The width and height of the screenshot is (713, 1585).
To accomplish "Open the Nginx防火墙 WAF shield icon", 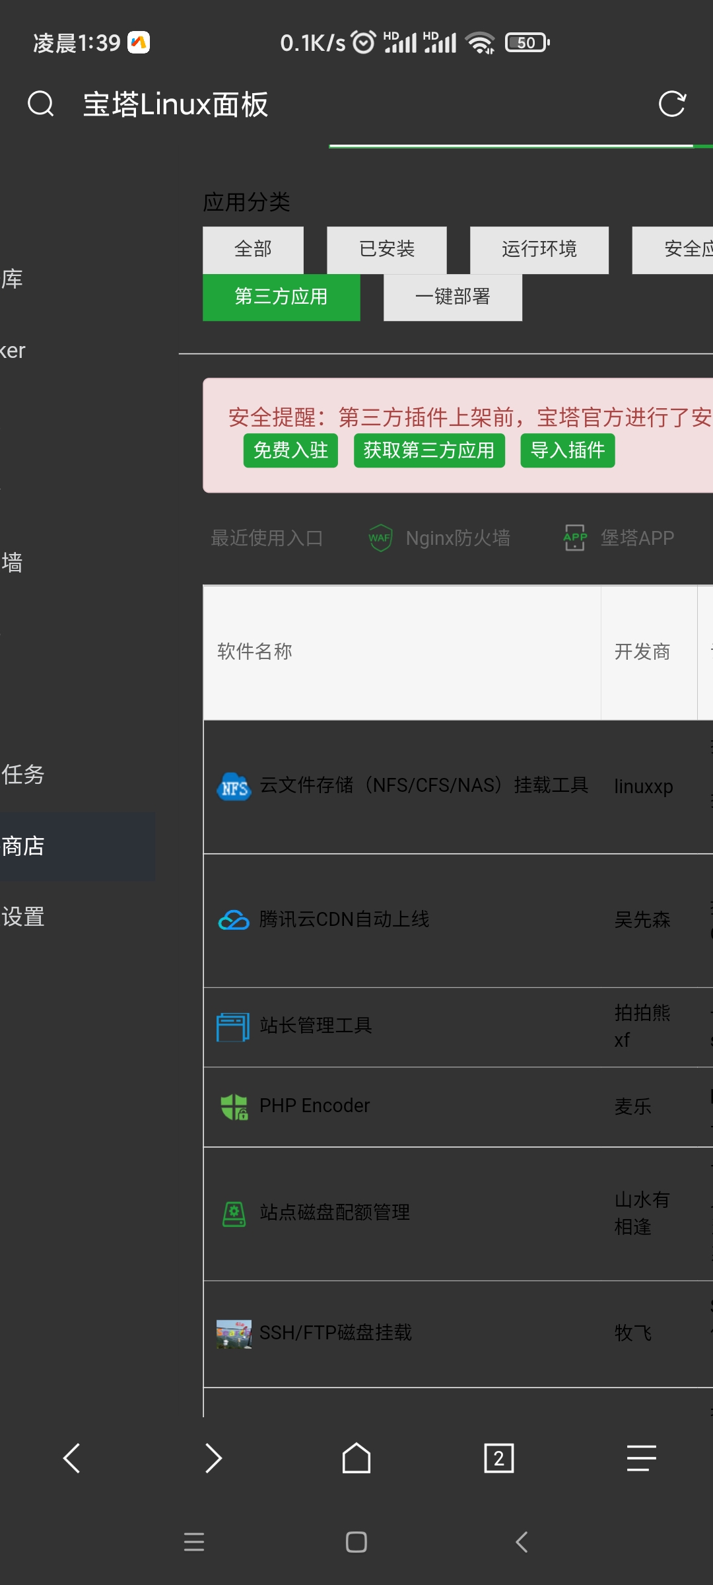I will pos(380,538).
